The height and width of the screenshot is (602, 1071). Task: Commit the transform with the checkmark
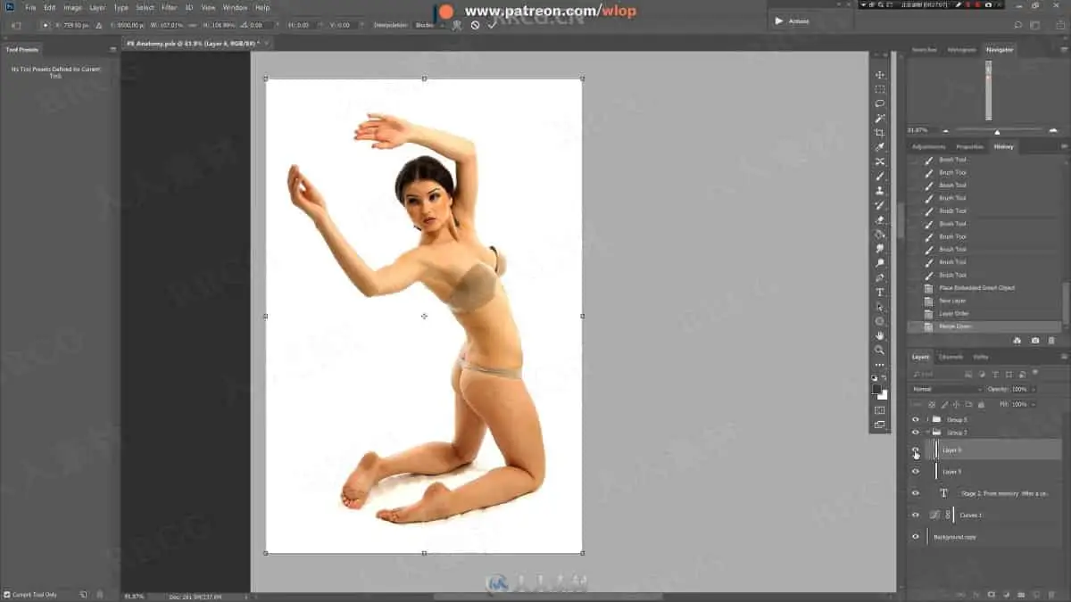(x=492, y=25)
